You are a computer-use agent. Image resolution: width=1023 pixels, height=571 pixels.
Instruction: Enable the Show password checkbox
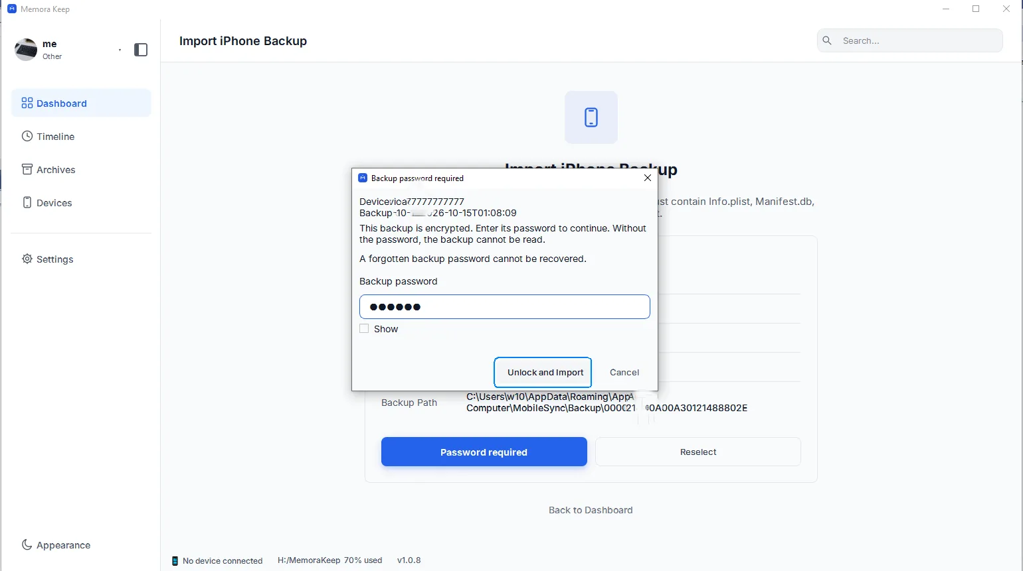(364, 328)
